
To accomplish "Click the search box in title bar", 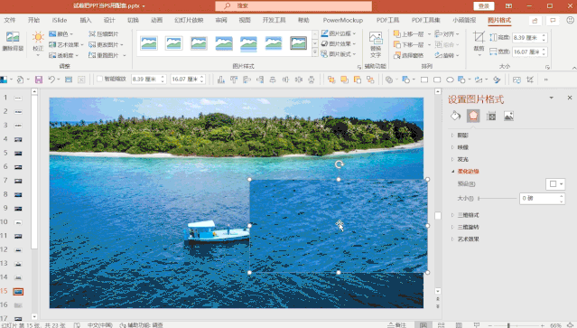I will pos(293,6).
